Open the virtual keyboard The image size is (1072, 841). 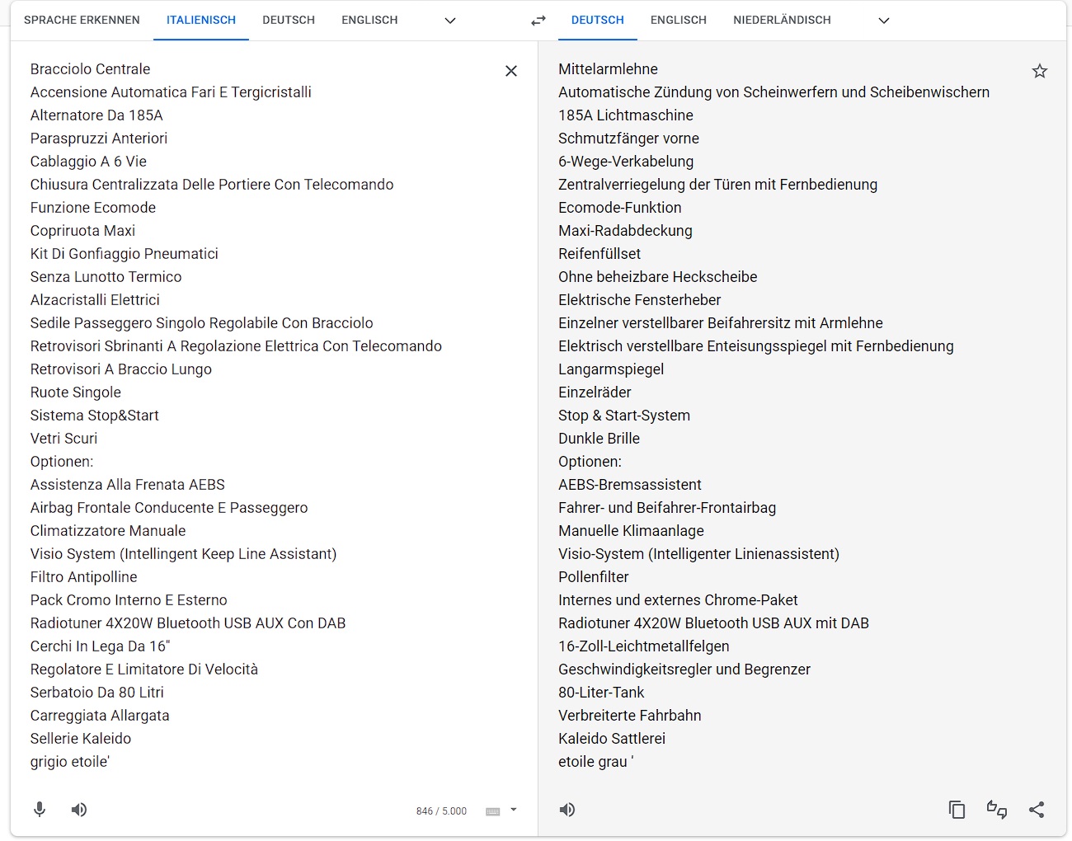(493, 811)
